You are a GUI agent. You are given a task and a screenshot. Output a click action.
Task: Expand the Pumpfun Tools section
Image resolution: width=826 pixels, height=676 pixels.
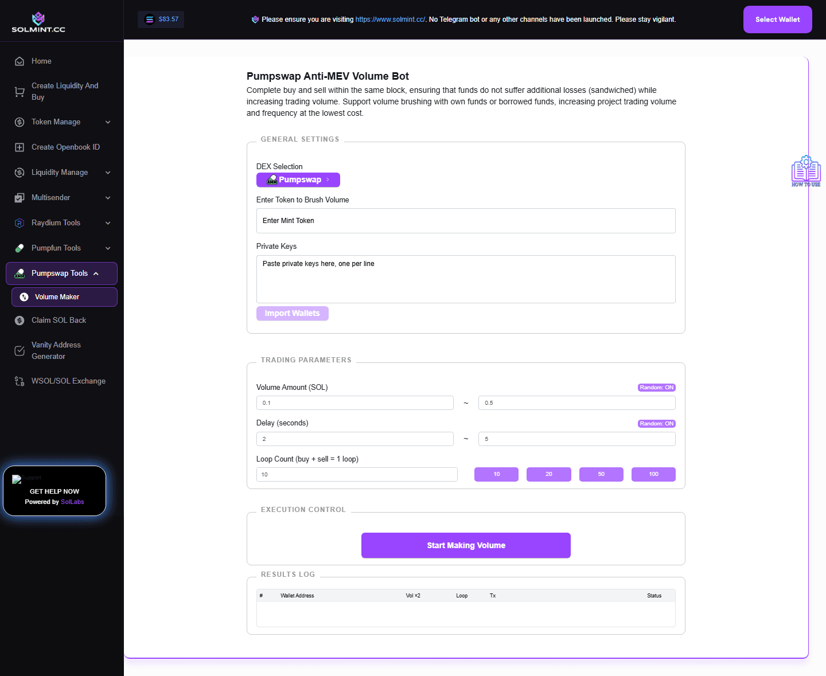click(56, 248)
